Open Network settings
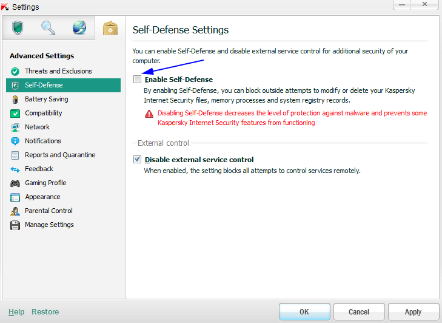Screen dimensions: 442x323 [37, 127]
